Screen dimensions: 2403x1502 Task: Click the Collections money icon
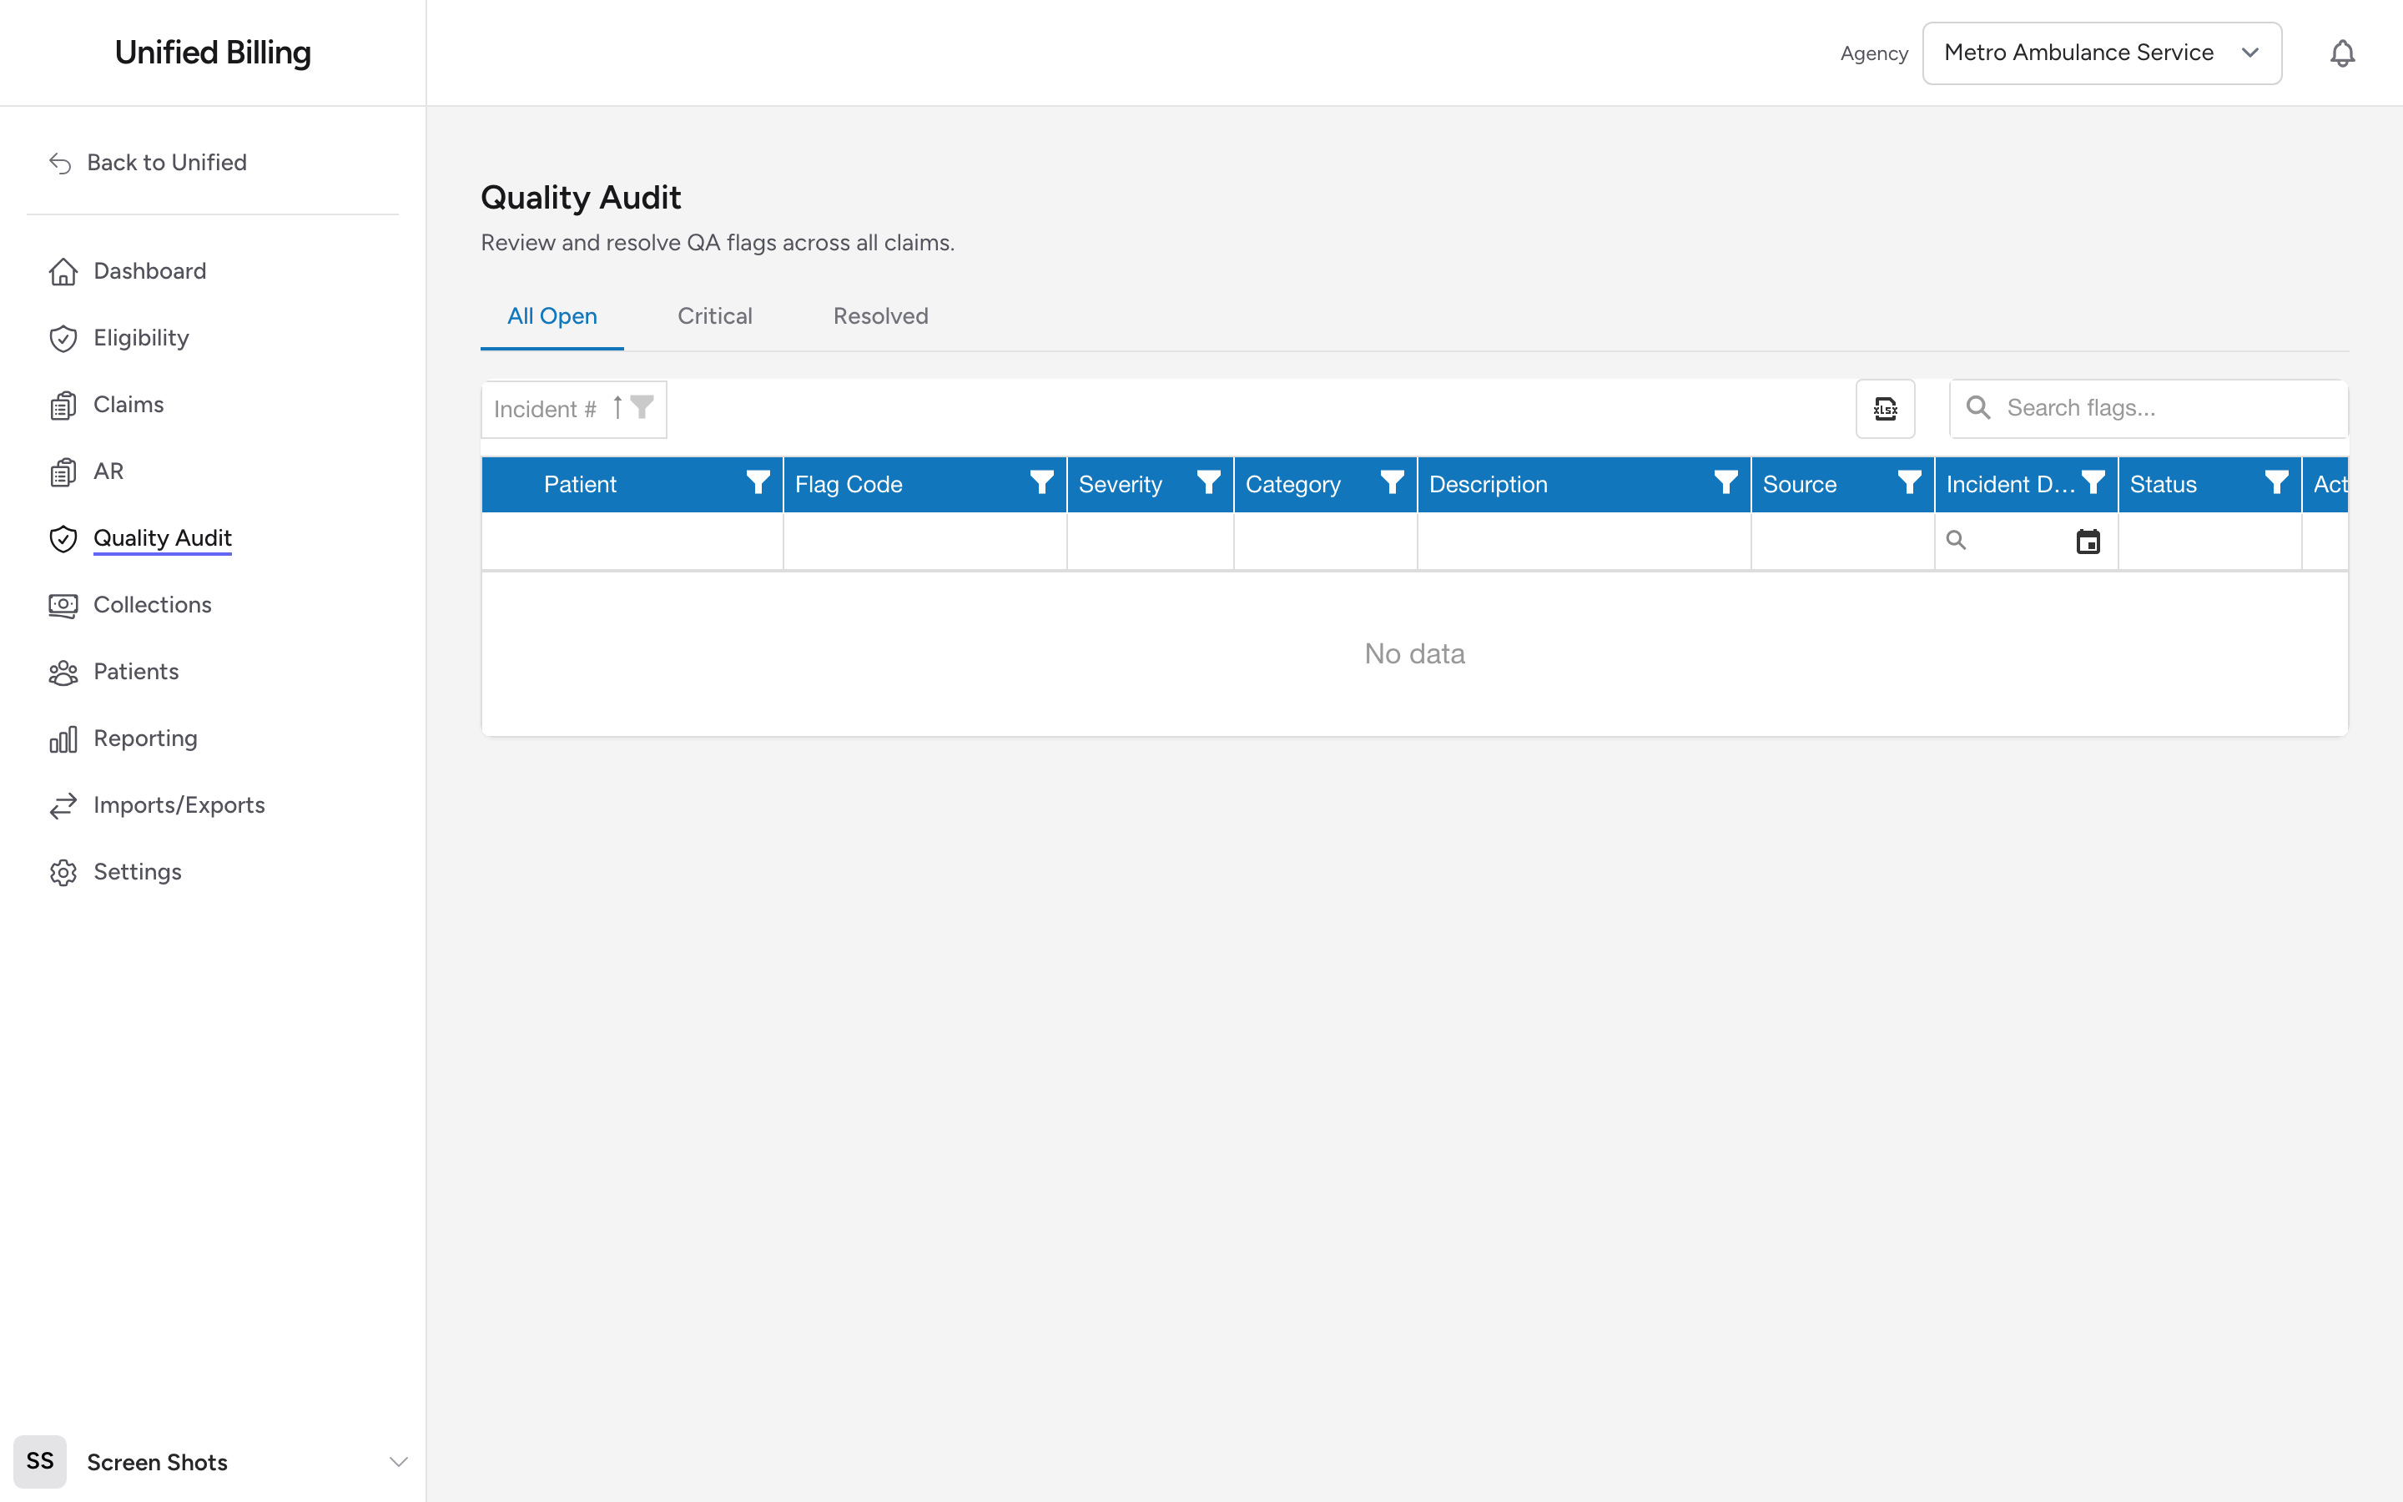tap(63, 605)
